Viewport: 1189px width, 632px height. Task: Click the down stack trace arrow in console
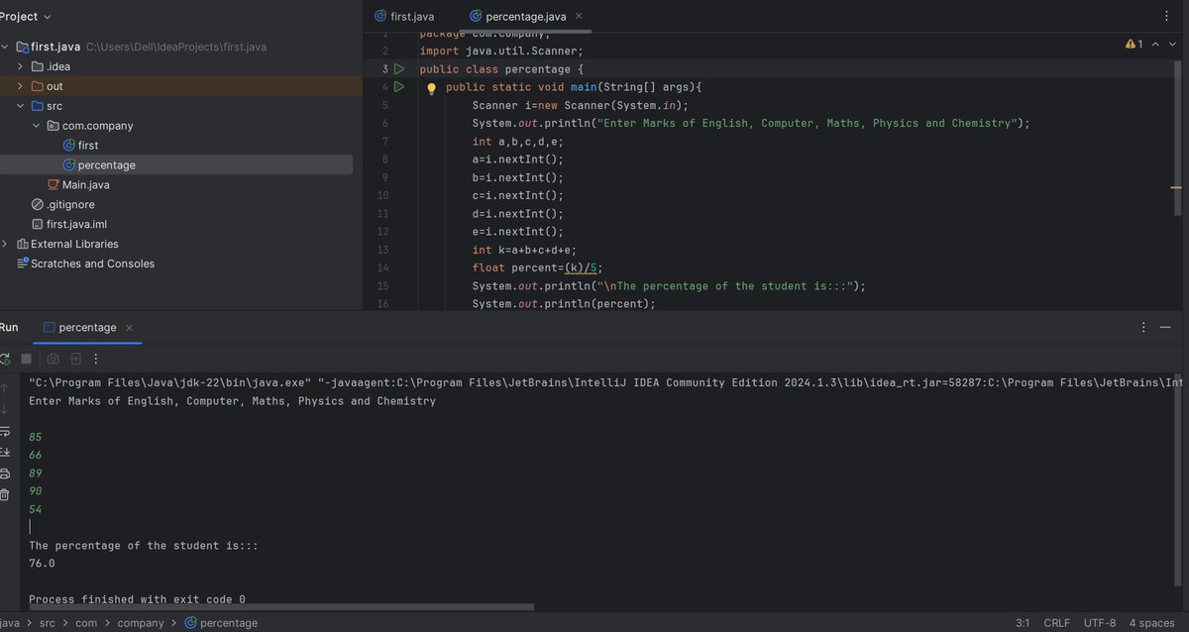coord(5,409)
